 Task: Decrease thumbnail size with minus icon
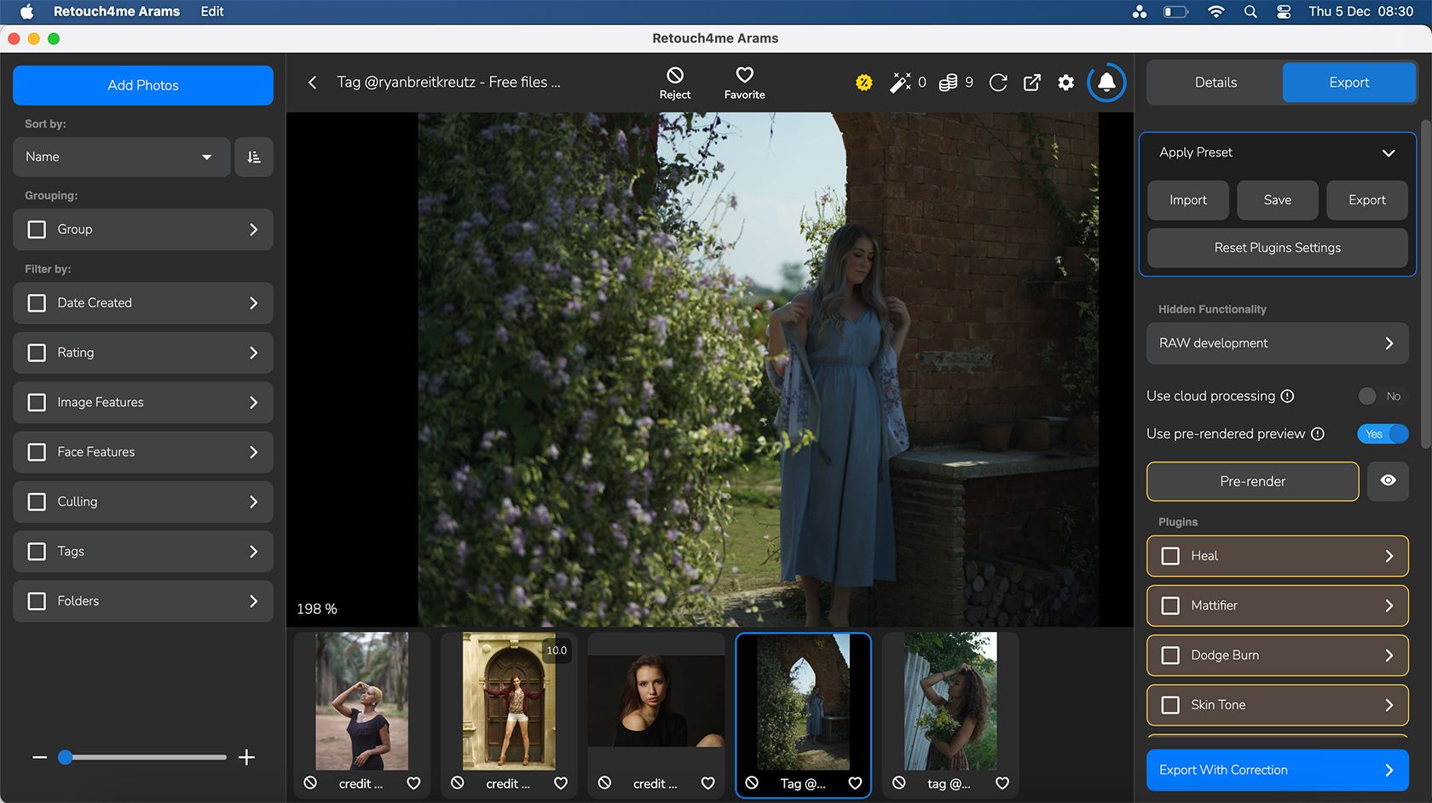[39, 757]
